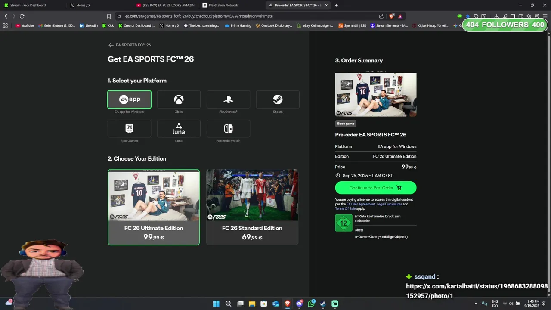Select the Xbox platform tile
Screen dimensions: 551x310
[x=179, y=99]
